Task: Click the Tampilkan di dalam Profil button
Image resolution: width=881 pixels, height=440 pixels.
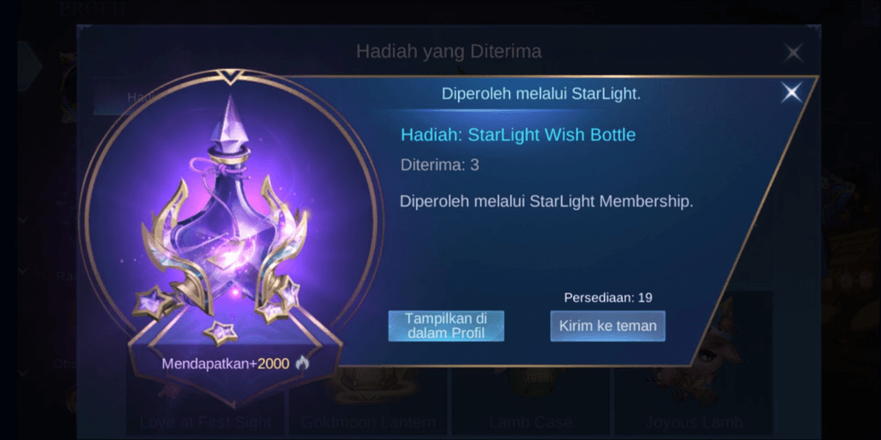Action: coord(446,326)
